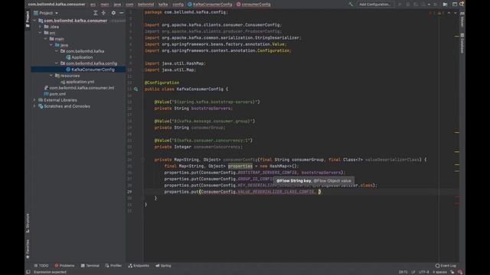The height and width of the screenshot is (275, 490).
Task: Open the Profiler tool window
Action: point(113,266)
